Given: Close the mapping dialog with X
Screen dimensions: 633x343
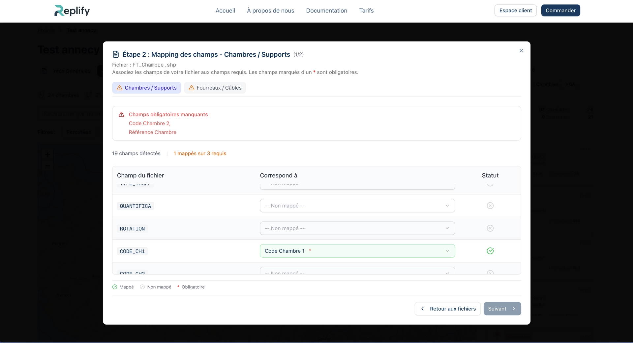Looking at the screenshot, I should point(521,51).
